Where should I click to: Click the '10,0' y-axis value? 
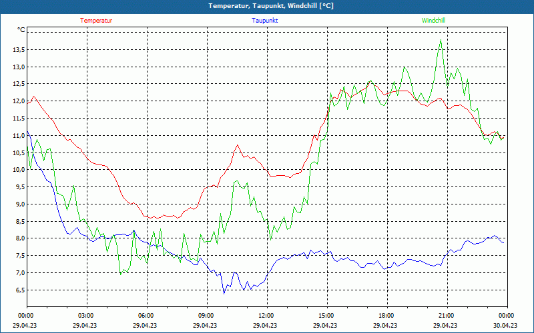pyautogui.click(x=19, y=170)
